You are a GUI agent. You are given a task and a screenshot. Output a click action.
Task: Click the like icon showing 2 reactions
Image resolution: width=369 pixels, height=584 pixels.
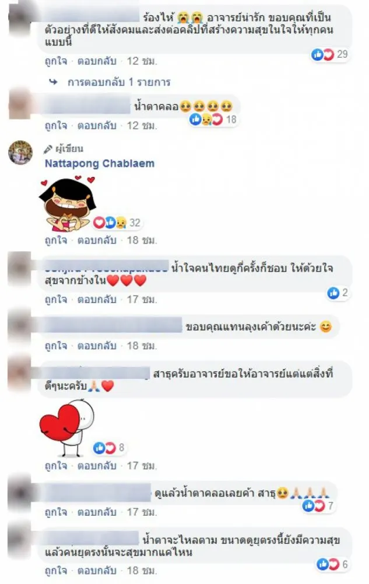point(338,293)
